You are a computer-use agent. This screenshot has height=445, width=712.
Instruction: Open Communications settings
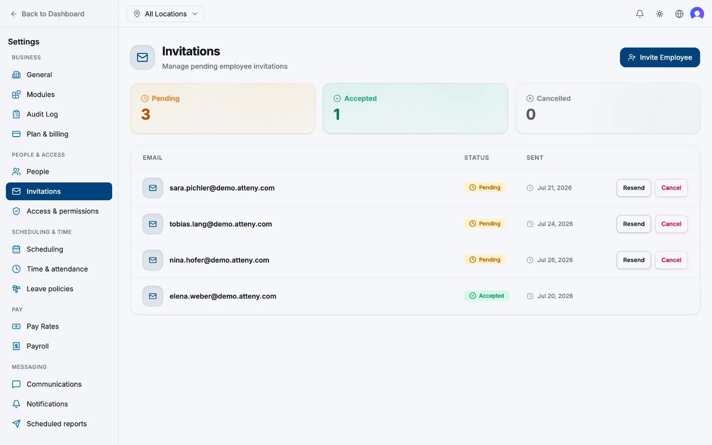tap(59, 384)
